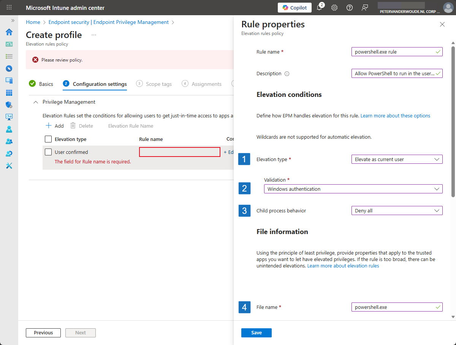Select the User confirmed row checkbox
The height and width of the screenshot is (345, 456).
pyautogui.click(x=48, y=152)
